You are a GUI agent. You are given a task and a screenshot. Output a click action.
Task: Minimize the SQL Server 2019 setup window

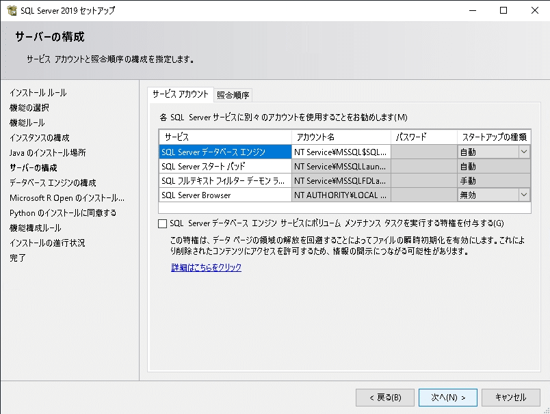click(473, 10)
